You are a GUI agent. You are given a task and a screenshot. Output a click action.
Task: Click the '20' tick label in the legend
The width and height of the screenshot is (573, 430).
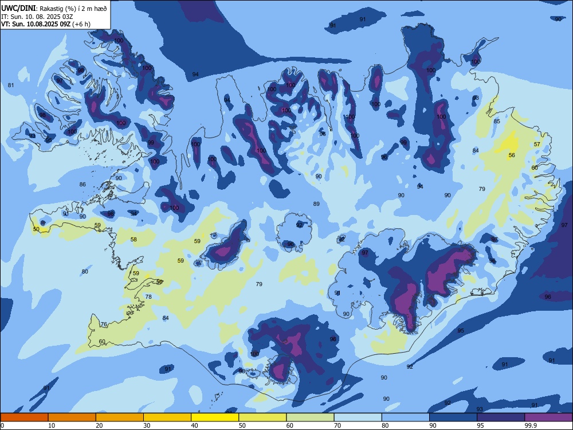click(x=99, y=425)
